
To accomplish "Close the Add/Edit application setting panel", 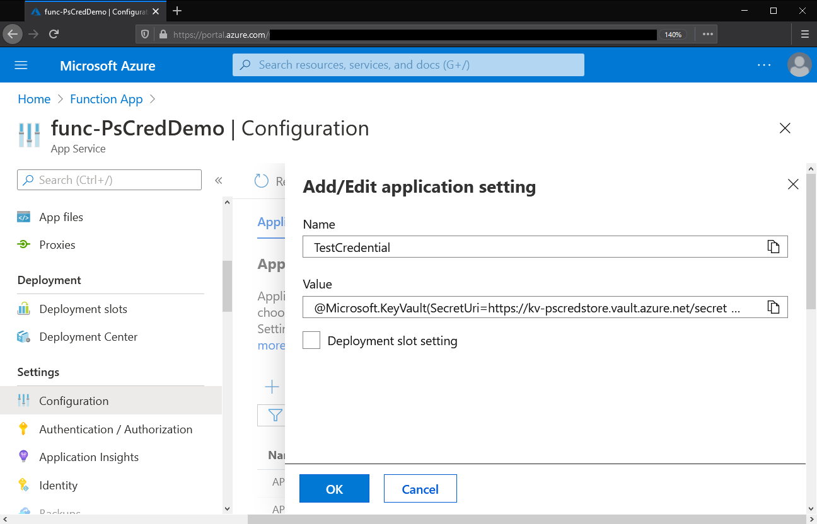I will pyautogui.click(x=793, y=184).
